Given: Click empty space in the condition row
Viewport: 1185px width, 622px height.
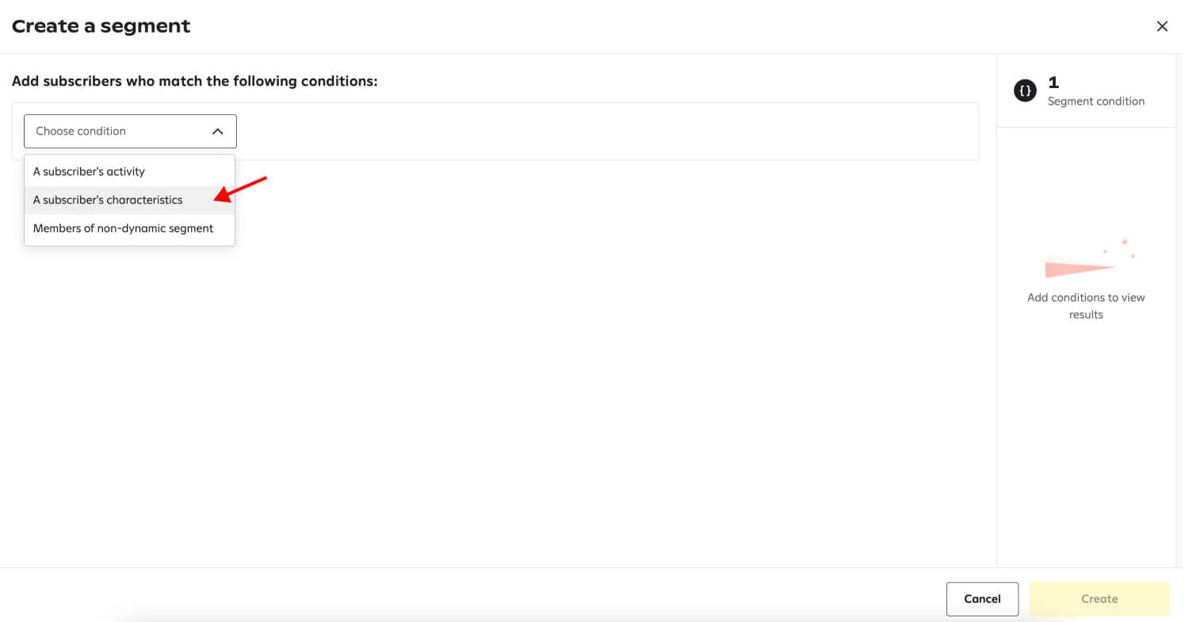Looking at the screenshot, I should coord(602,132).
